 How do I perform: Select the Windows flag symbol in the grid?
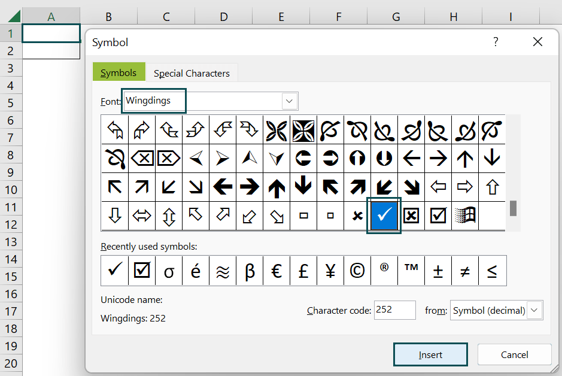[x=464, y=216]
